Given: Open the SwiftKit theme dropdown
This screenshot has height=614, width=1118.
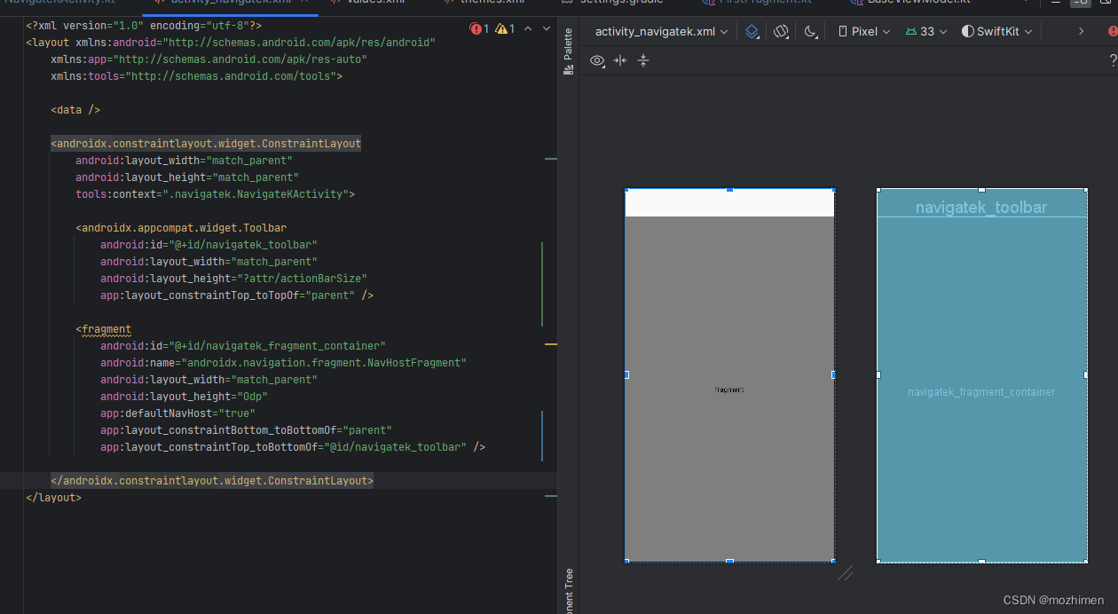Looking at the screenshot, I should tap(996, 31).
